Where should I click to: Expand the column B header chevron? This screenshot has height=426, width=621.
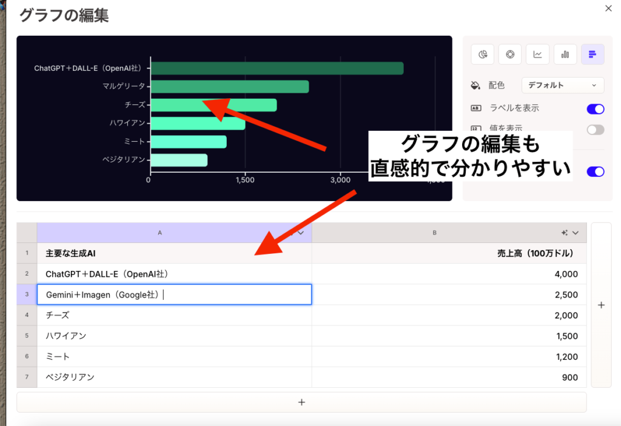pyautogui.click(x=576, y=233)
